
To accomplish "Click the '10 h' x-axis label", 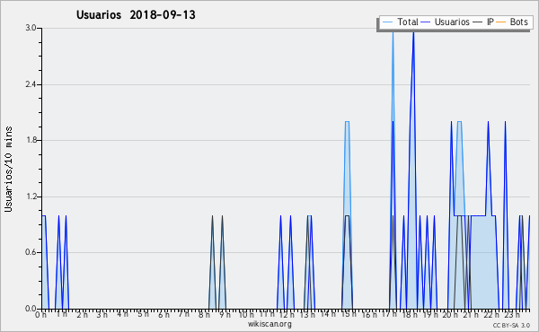I will click(246, 314).
